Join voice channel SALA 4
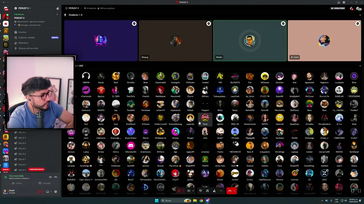Image resolution: width=364 pixels, height=204 pixels. [22, 143]
